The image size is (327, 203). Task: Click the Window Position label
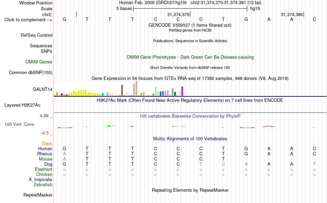(x=36, y=3)
